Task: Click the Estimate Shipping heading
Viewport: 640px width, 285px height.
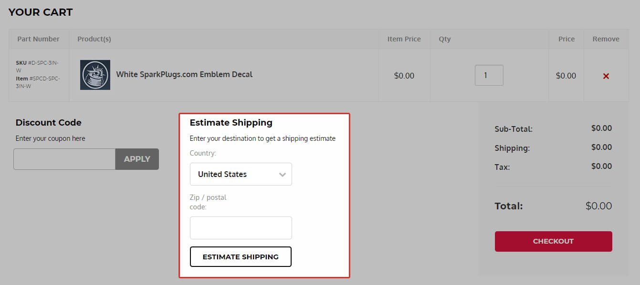Action: 231,123
